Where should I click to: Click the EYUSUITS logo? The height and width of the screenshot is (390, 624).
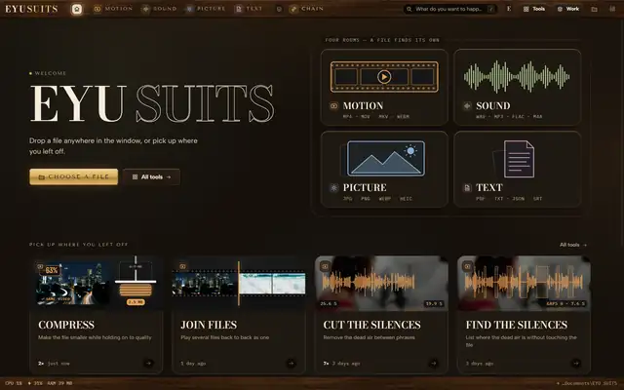click(x=31, y=9)
